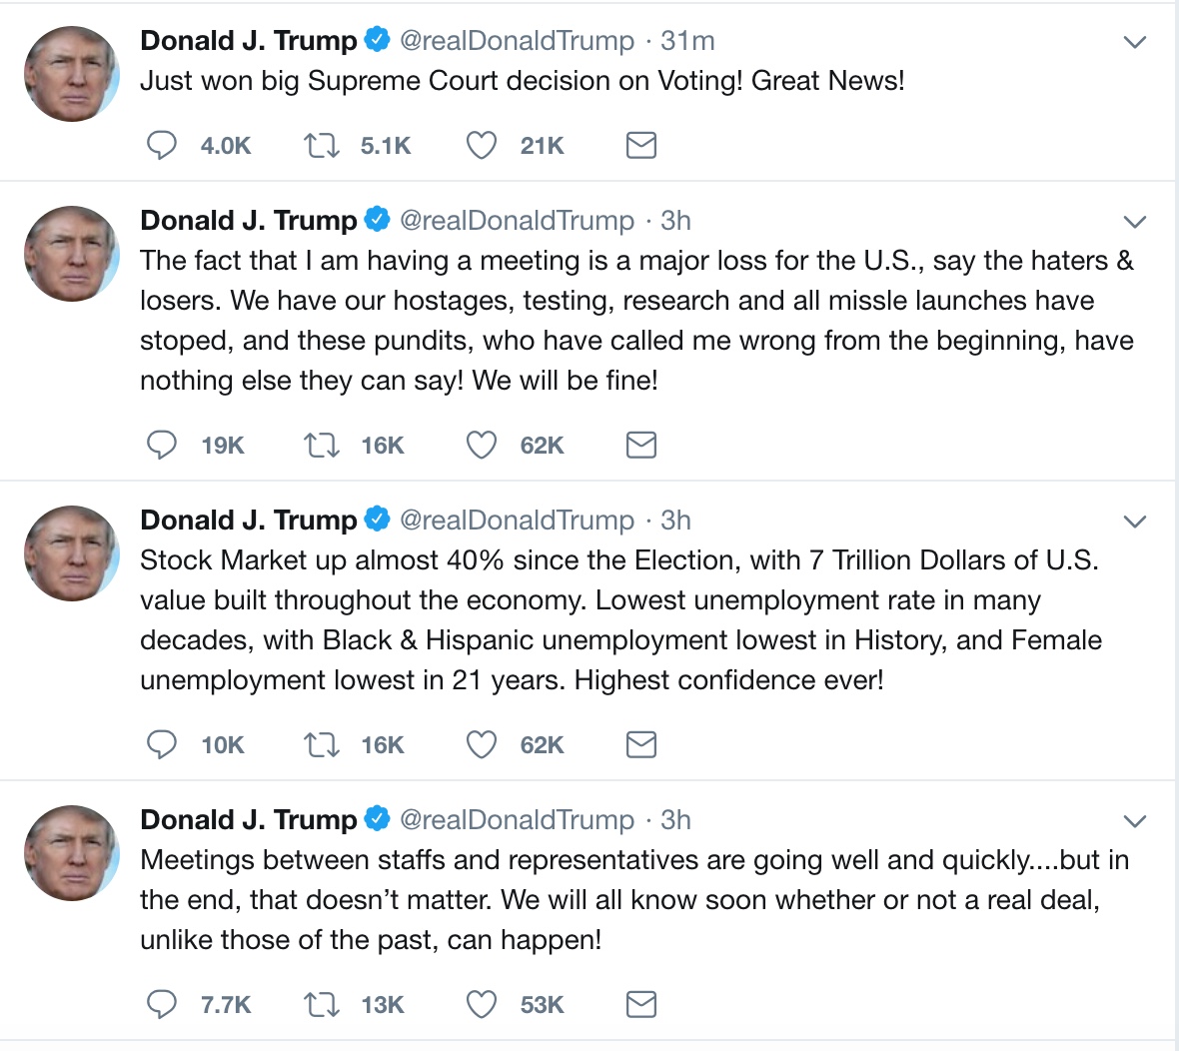Reply to the Supreme Court decision tweet
This screenshot has height=1051, width=1179.
pos(162,146)
